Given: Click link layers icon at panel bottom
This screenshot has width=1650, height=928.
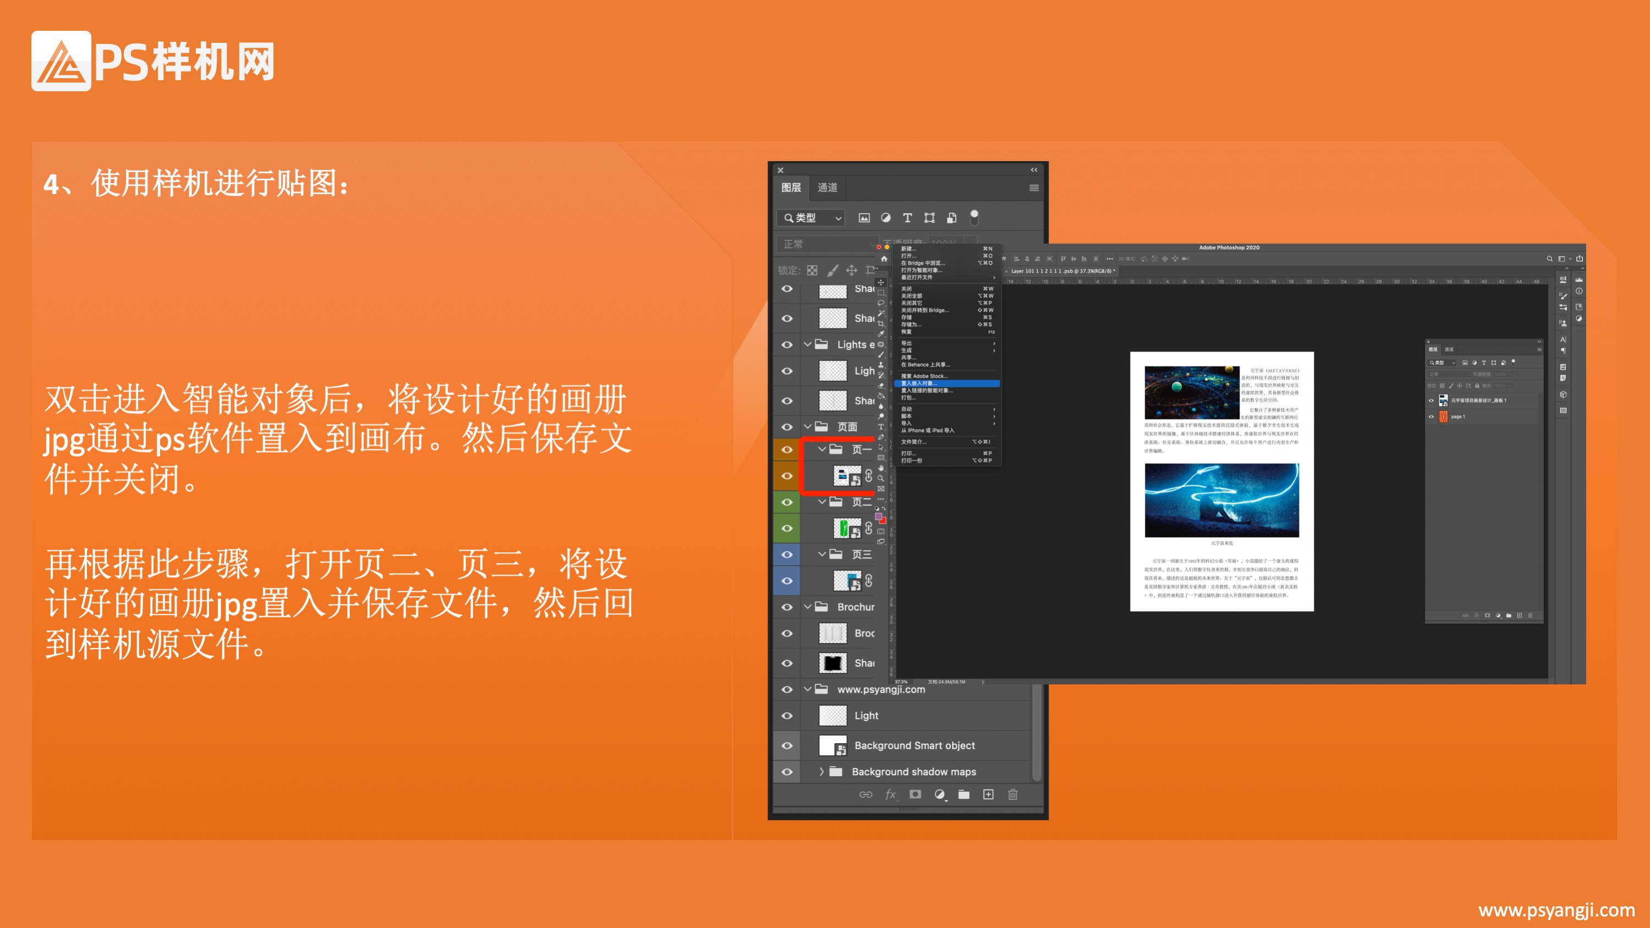Looking at the screenshot, I should coord(865,795).
